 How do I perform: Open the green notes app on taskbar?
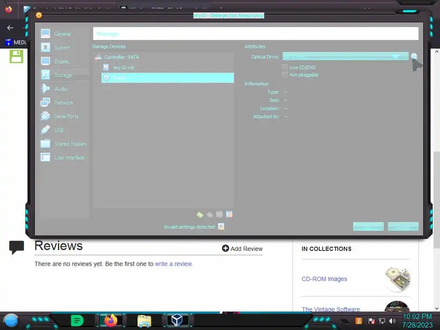(x=77, y=321)
